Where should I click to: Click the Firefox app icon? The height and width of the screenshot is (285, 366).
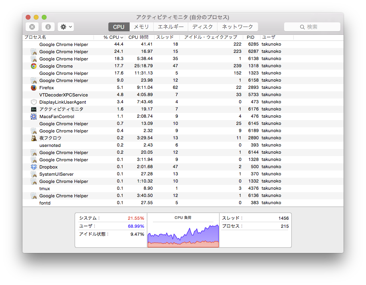tap(34, 88)
